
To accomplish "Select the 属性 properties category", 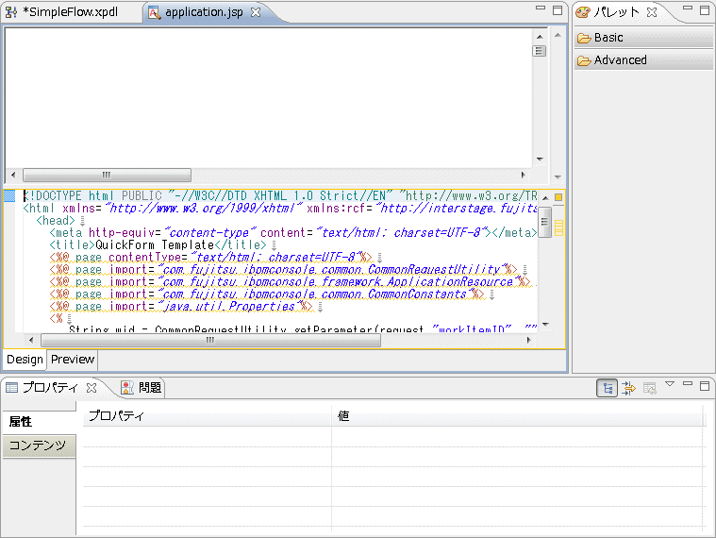I will click(22, 422).
